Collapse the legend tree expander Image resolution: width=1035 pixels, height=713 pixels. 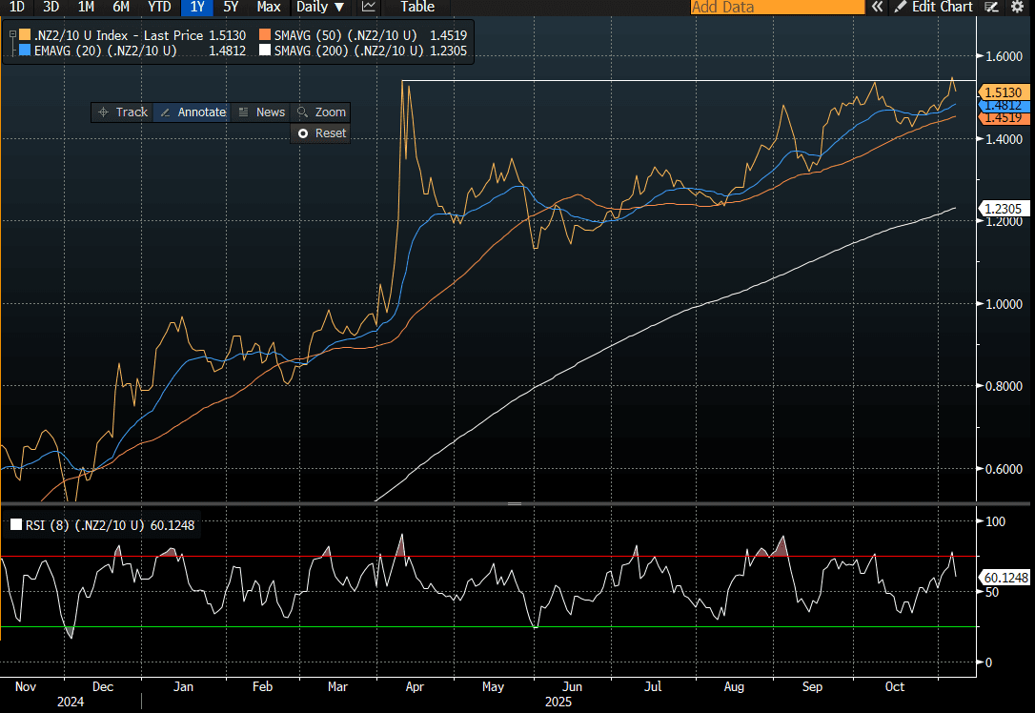[11, 35]
